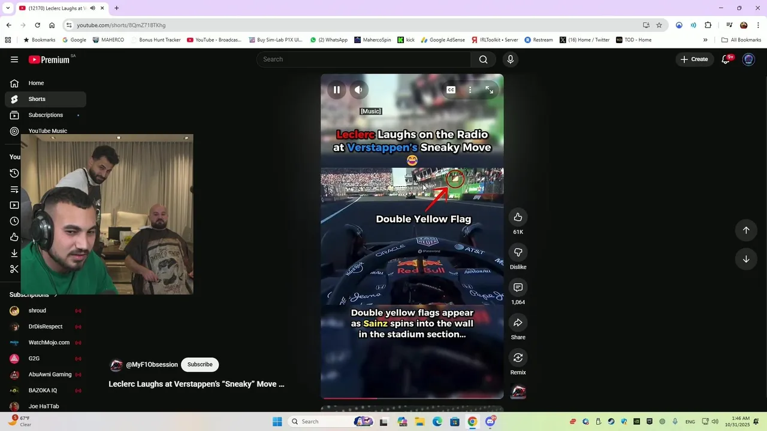This screenshot has width=767, height=431.
Task: Open the tab search dropdown arrow
Action: [8, 8]
